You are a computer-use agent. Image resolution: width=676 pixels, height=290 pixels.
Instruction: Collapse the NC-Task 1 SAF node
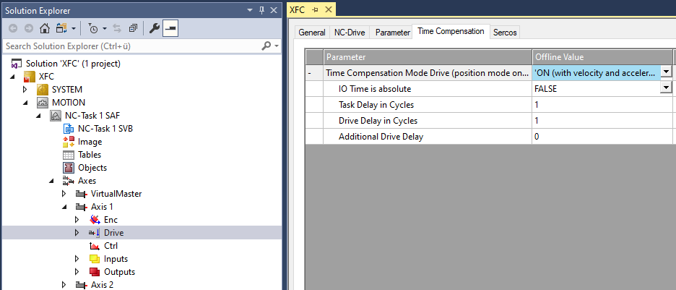pos(38,116)
